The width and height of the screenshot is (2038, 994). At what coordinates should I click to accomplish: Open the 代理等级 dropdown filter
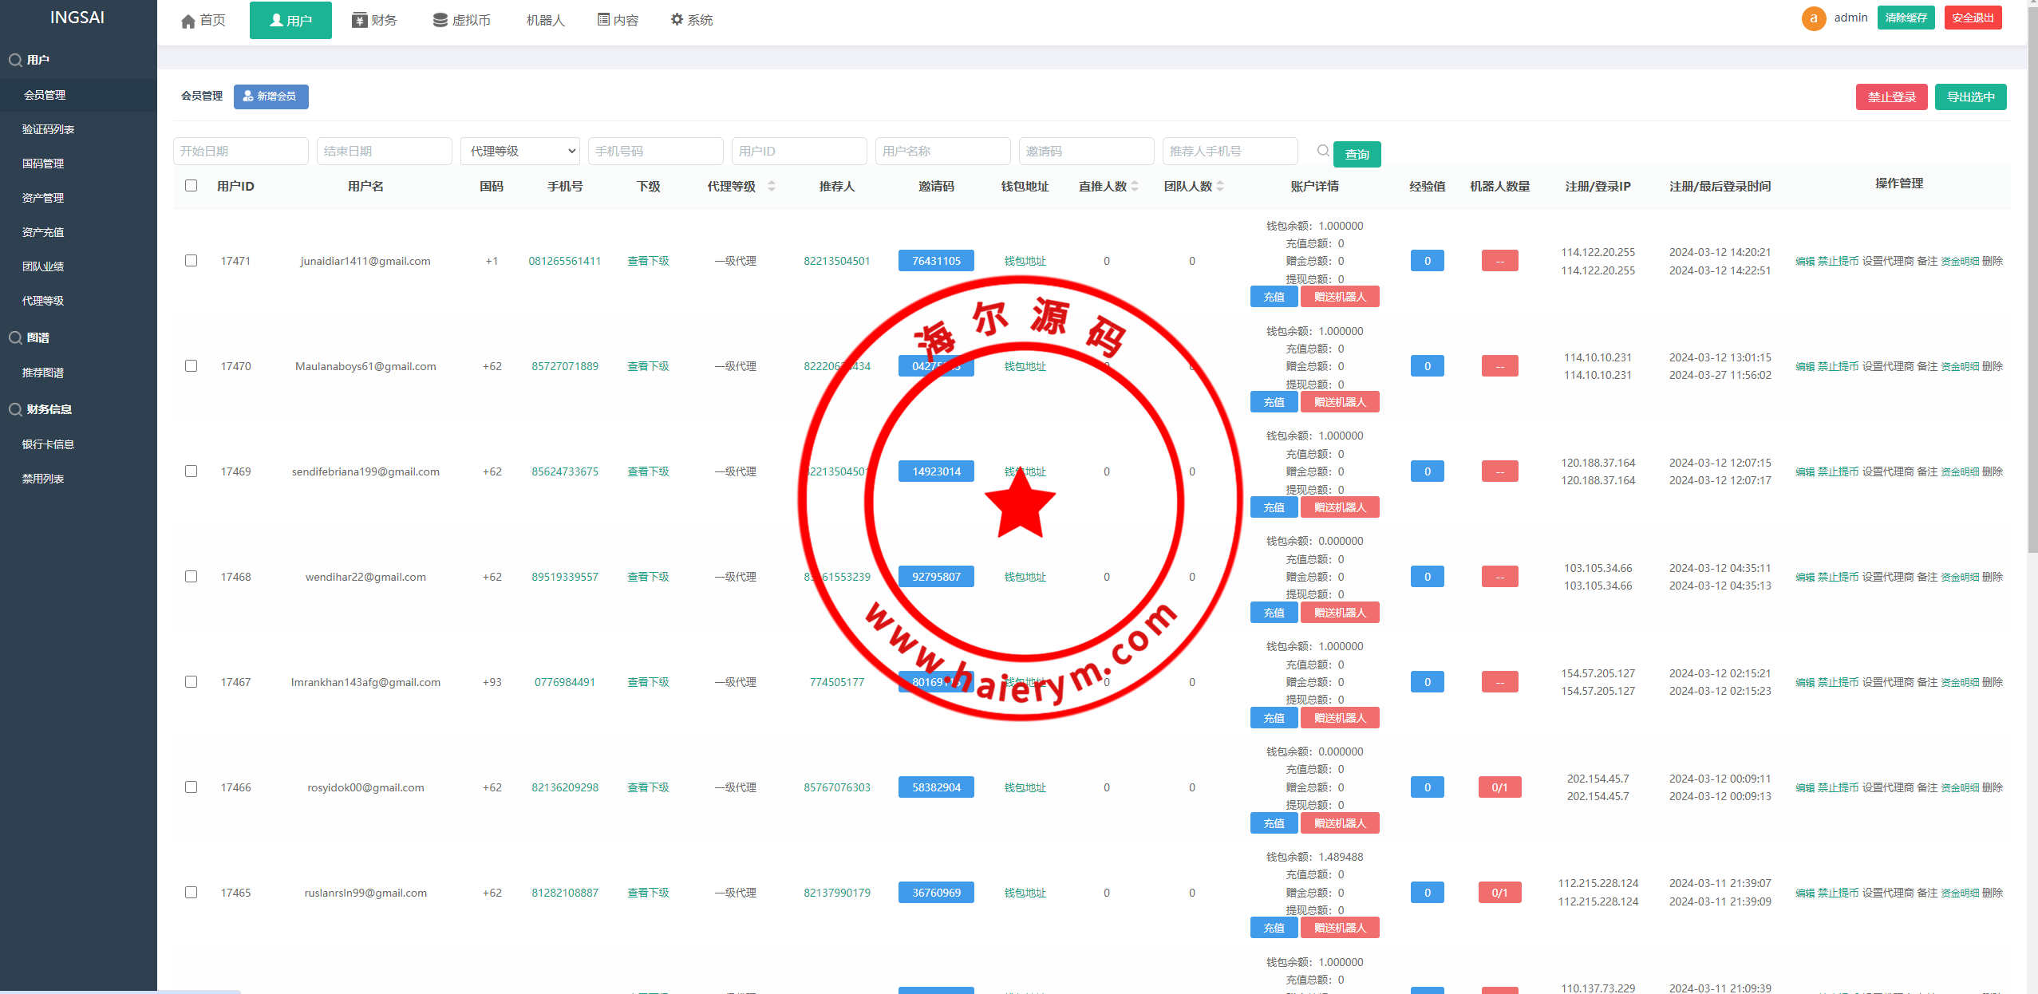(x=519, y=151)
